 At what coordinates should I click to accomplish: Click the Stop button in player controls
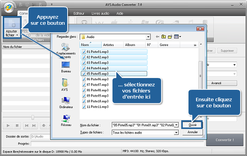click(x=17, y=126)
